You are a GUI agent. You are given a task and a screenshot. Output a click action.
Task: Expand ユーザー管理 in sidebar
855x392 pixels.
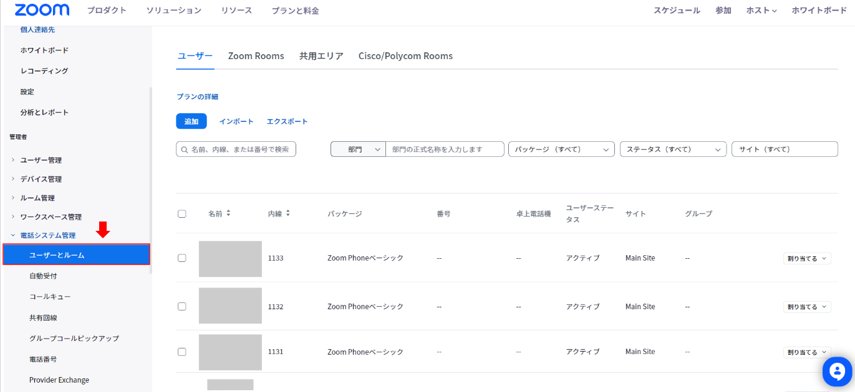41,160
